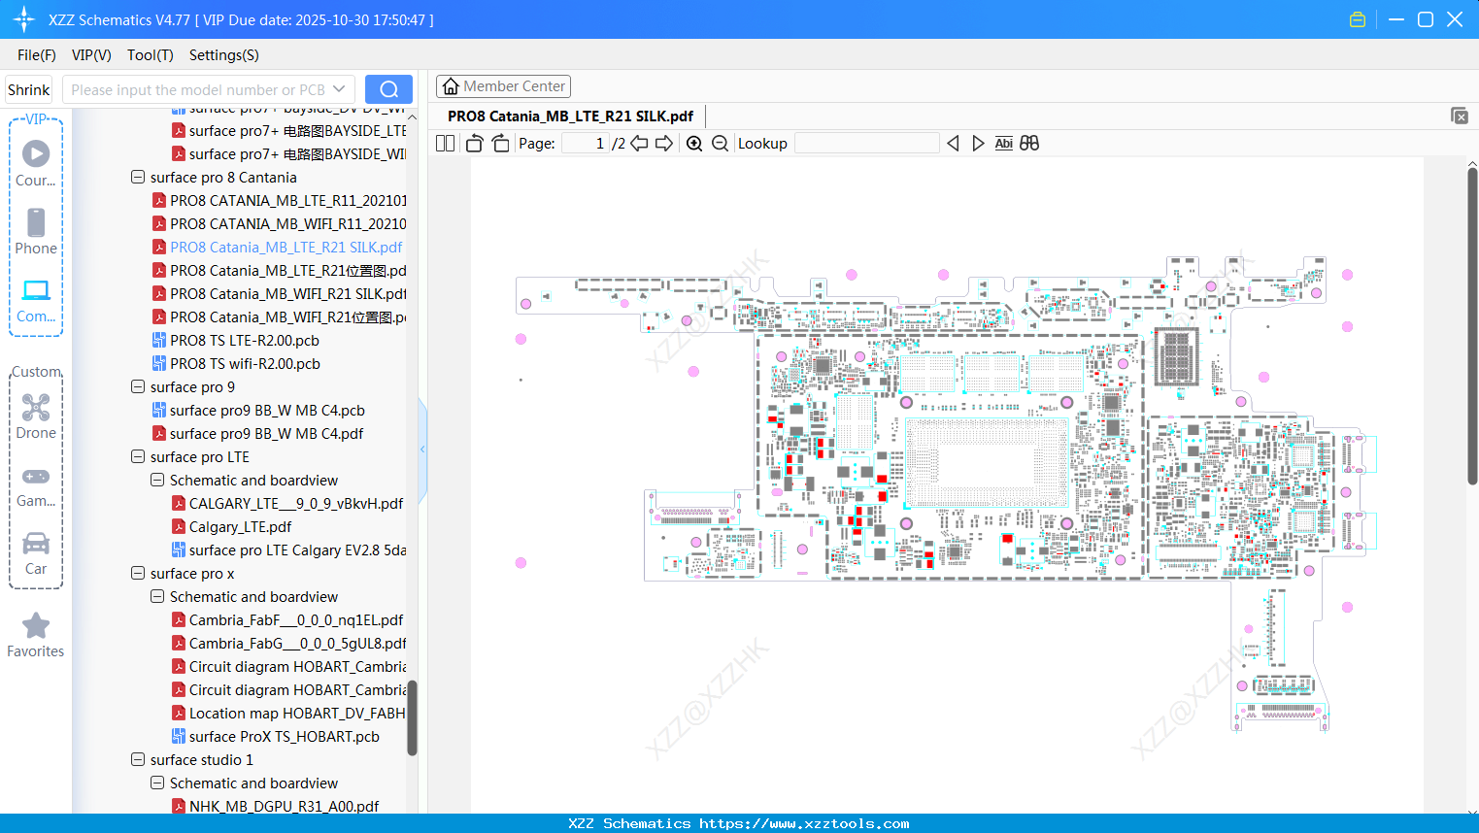This screenshot has width=1479, height=833.
Task: Click the file tree vertical scrollbar thumb
Action: [x=412, y=717]
